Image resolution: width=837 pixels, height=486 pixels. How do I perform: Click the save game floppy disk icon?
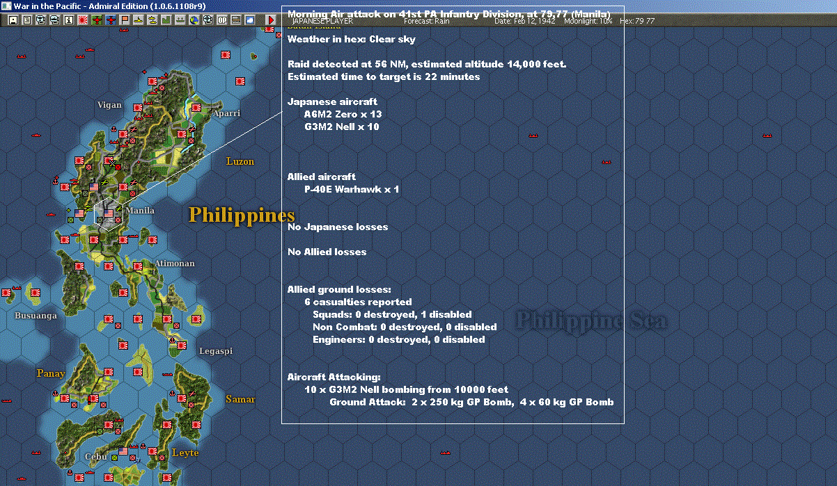tap(13, 20)
